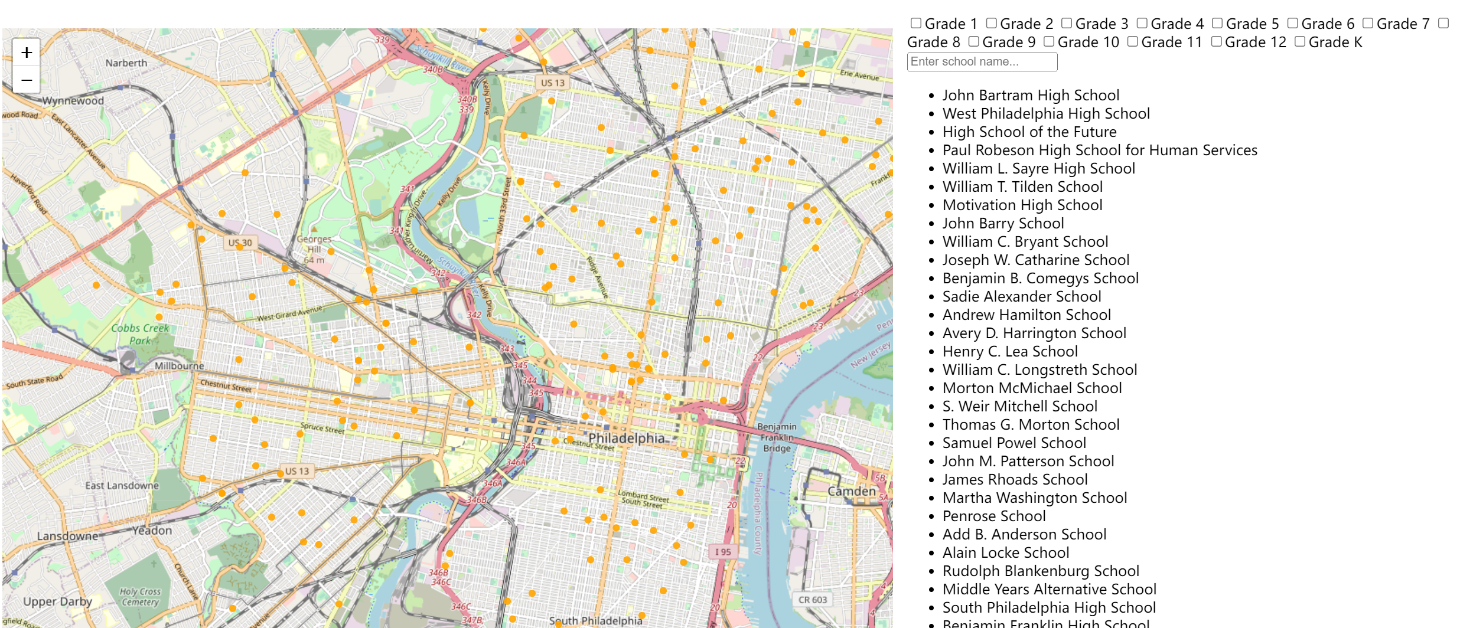This screenshot has width=1460, height=628.
Task: Toggle Grade 11 filter
Action: pyautogui.click(x=1133, y=41)
